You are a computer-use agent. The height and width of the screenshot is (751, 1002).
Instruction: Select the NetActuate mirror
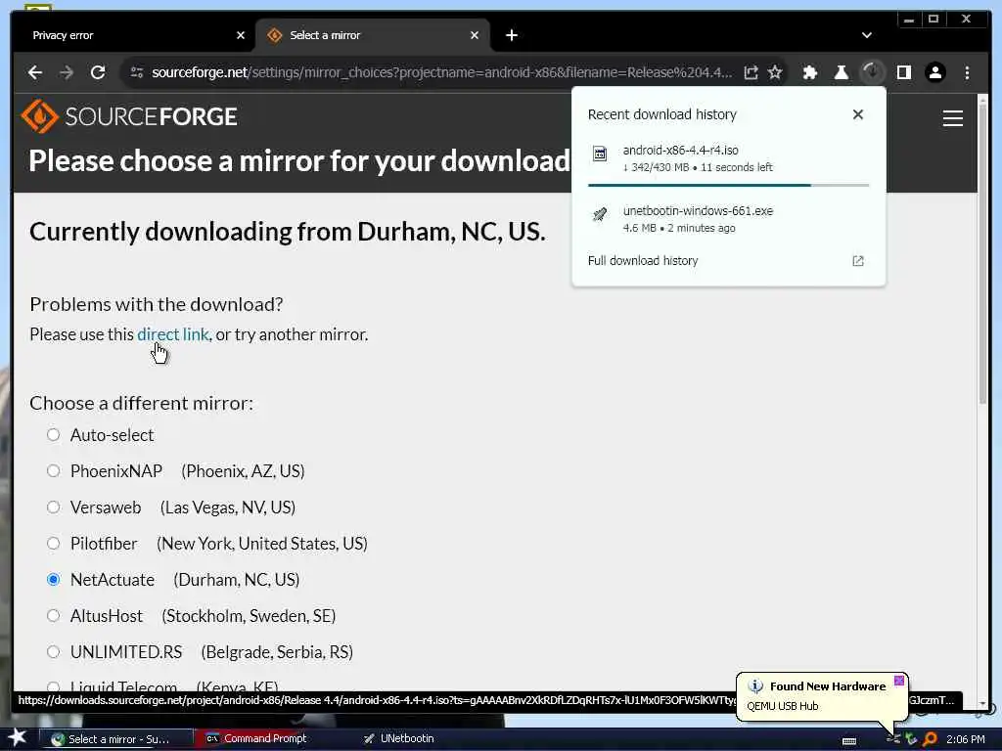click(53, 580)
